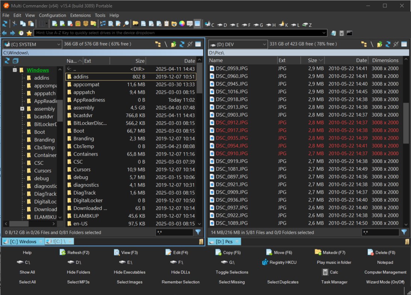Click the yellow star favorites icon
The width and height of the screenshot is (411, 295).
pyautogui.click(x=29, y=33)
